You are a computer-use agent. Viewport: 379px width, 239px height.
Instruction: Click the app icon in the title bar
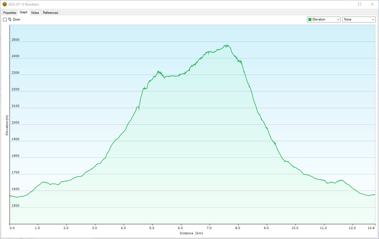point(4,4)
